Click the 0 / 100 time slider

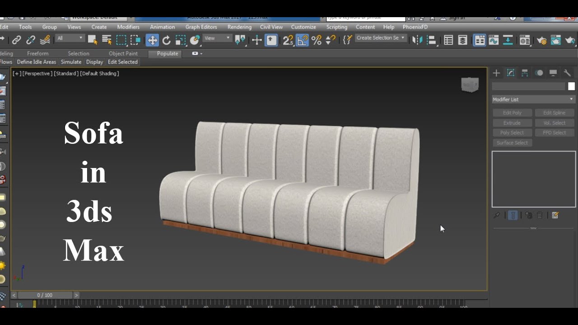45,295
